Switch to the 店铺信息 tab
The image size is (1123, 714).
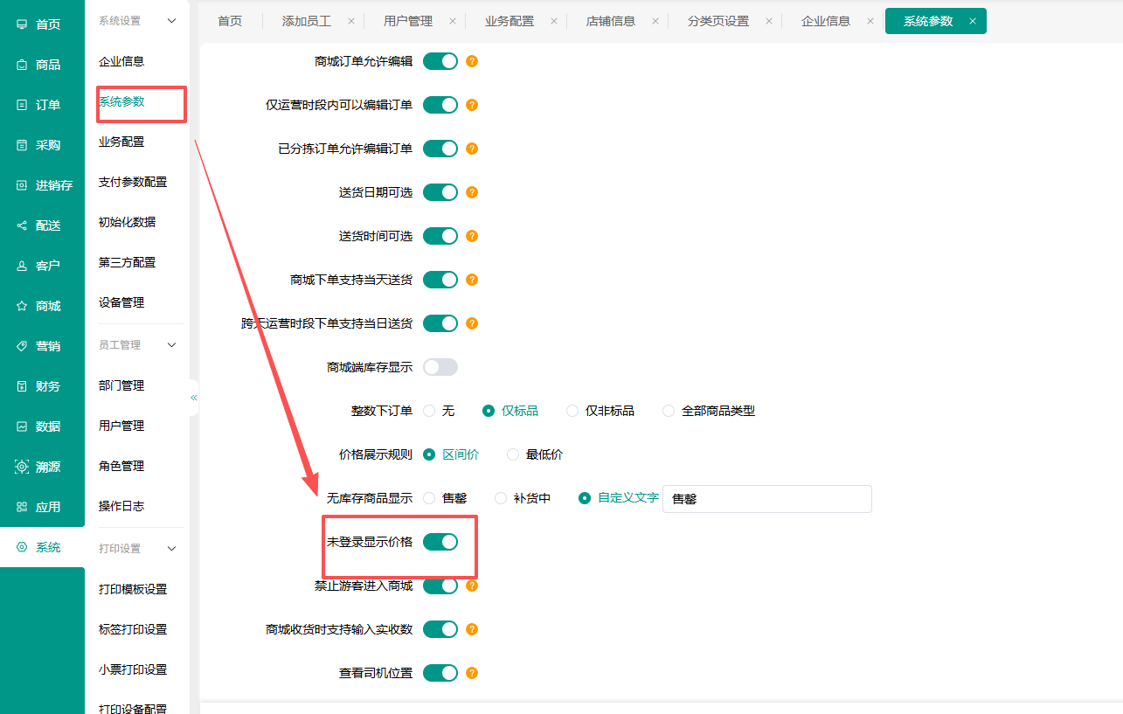pos(611,21)
